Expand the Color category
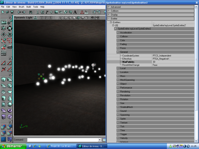The image size is (199, 149). click(118, 40)
